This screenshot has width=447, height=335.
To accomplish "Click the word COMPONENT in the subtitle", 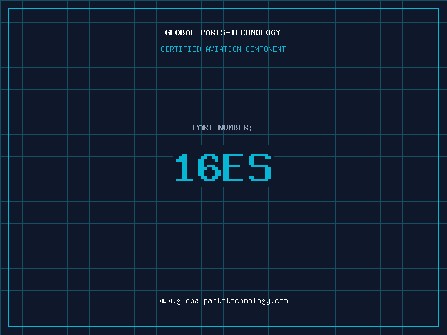I will click(265, 49).
